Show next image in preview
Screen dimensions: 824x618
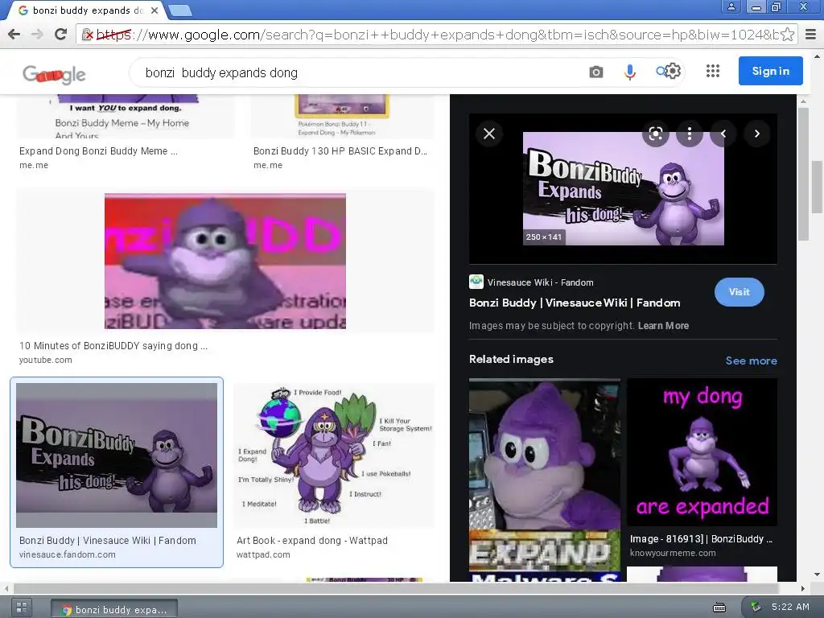click(x=757, y=134)
